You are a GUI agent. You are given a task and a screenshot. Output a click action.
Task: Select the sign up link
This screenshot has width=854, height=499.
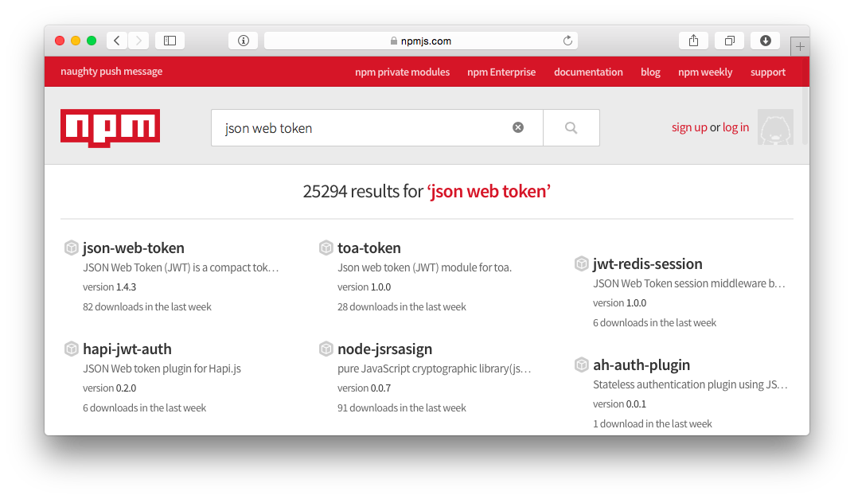tap(689, 127)
